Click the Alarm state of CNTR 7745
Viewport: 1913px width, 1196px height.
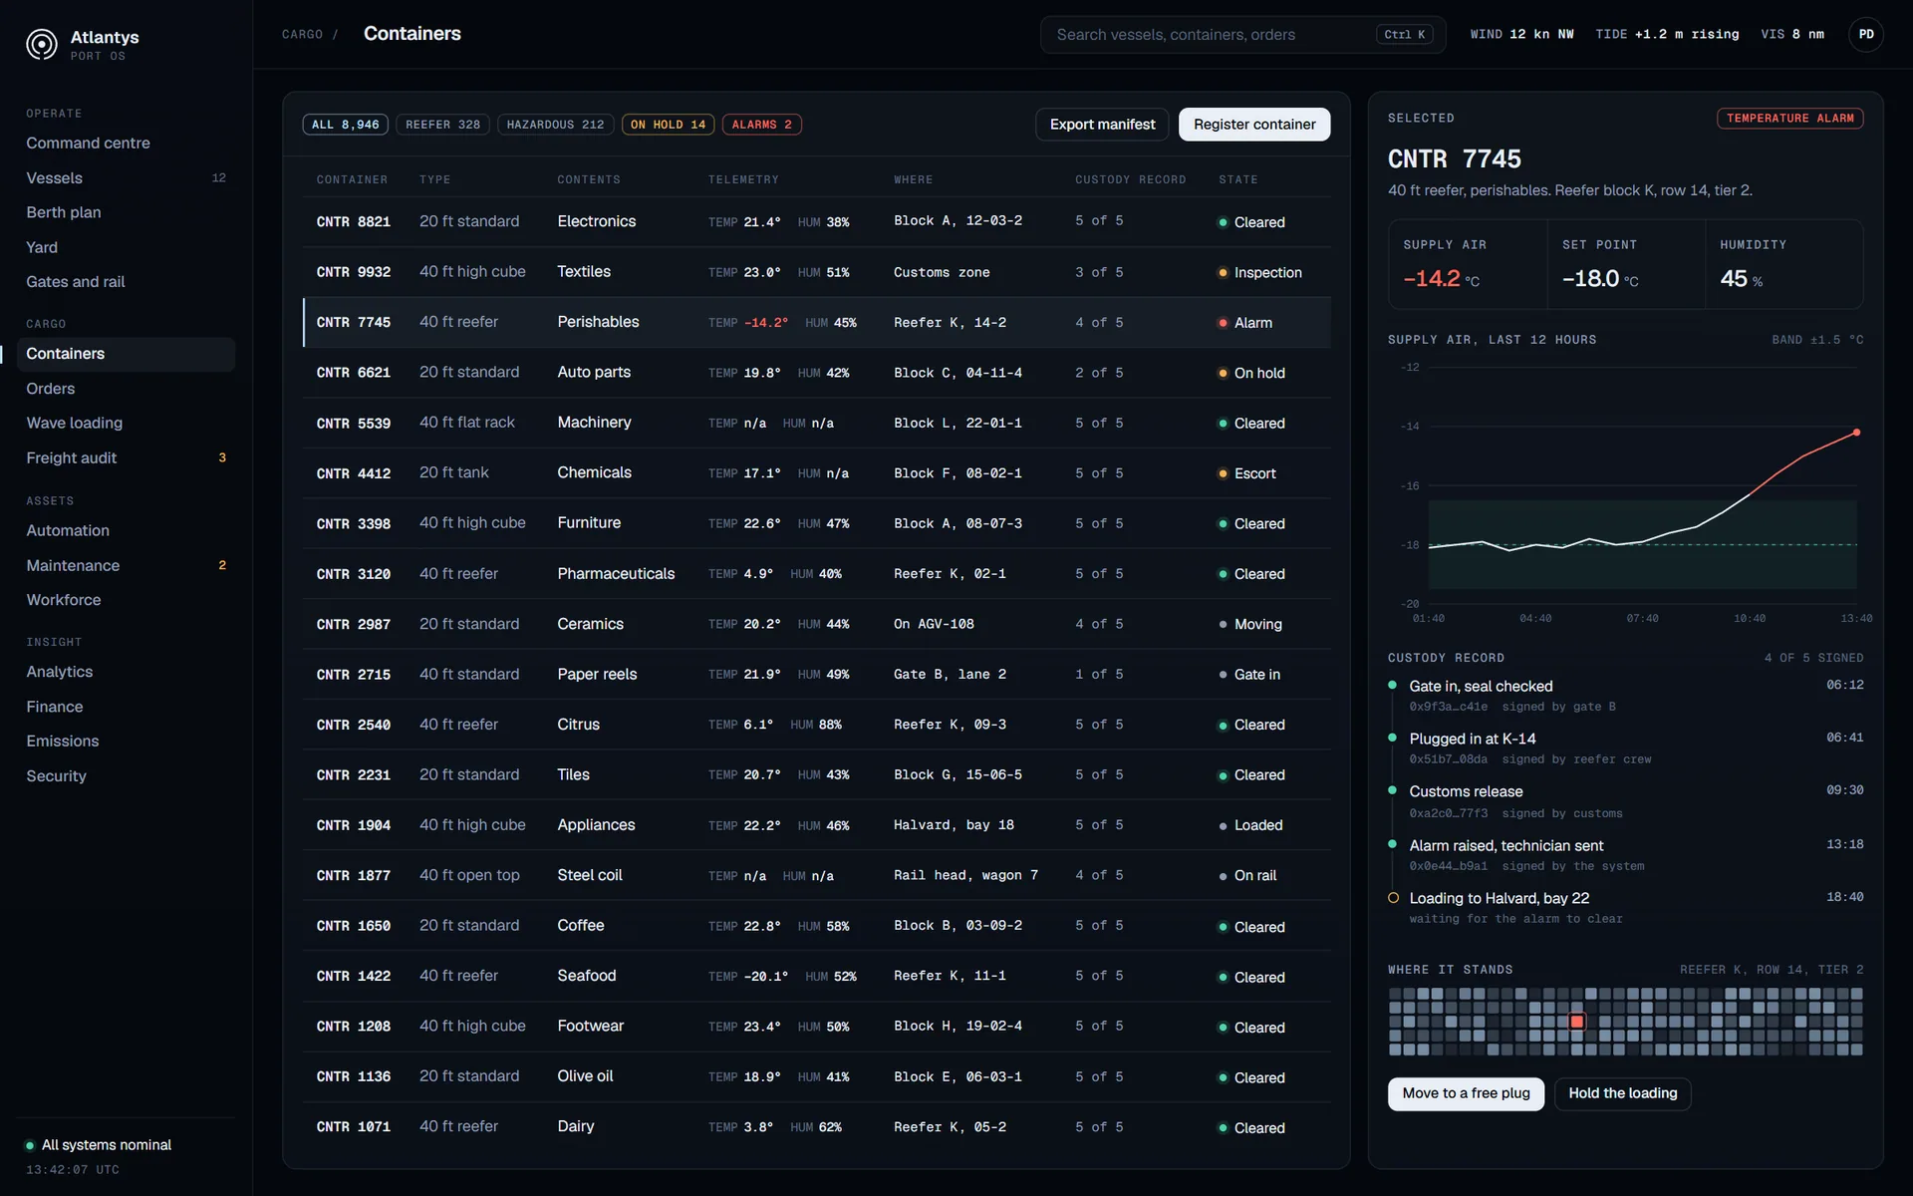(x=1245, y=323)
